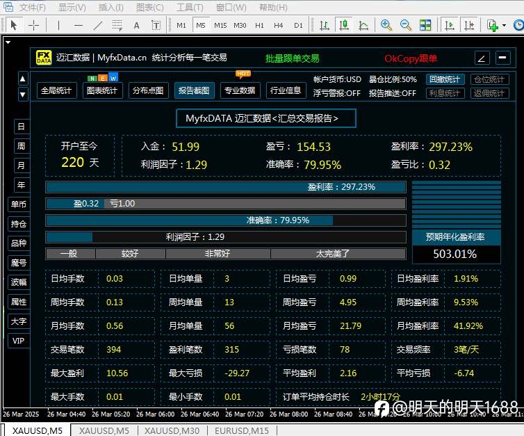
Task: Click the 利润因子 1.29 progress bar
Action: [226, 236]
